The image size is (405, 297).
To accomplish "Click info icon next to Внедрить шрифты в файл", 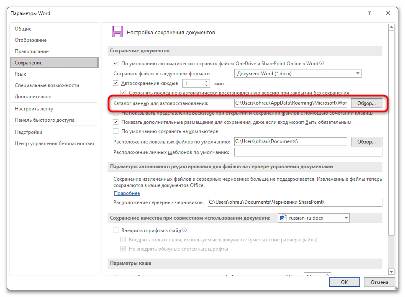I will 184,230.
